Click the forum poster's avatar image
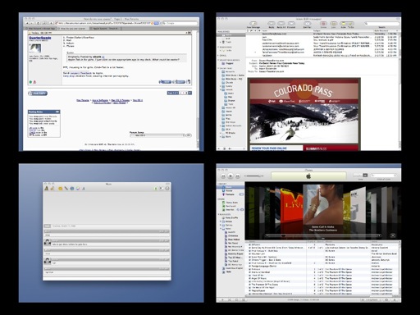Screen dimensions: 420x315 pos(35,48)
